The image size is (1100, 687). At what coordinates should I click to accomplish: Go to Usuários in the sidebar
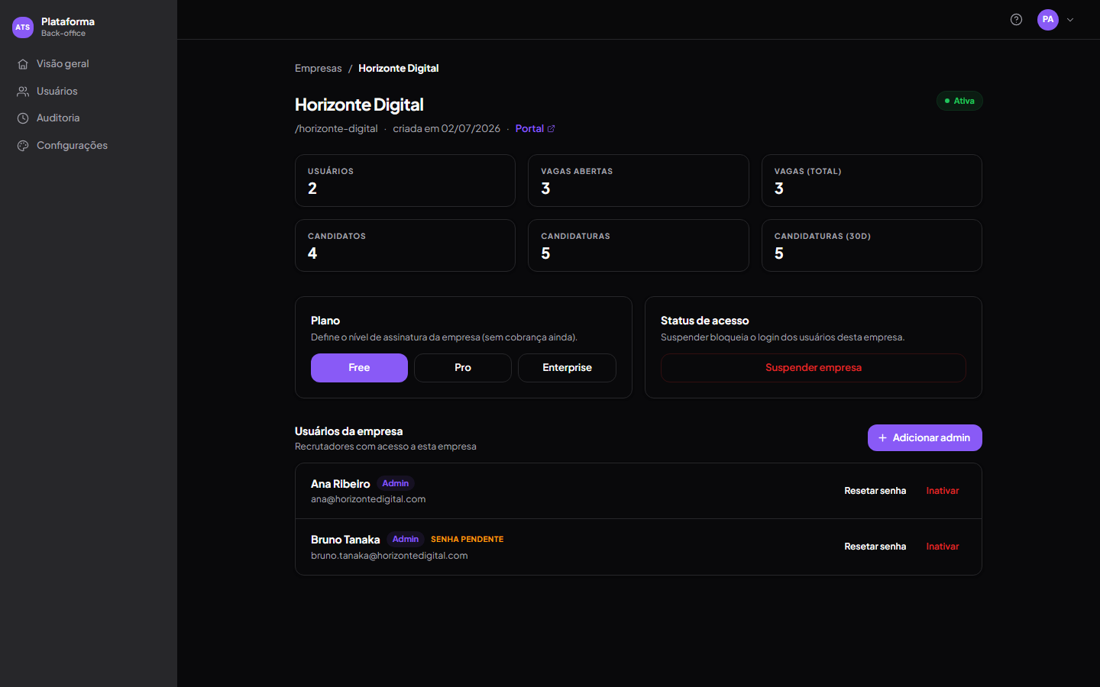pos(89,92)
